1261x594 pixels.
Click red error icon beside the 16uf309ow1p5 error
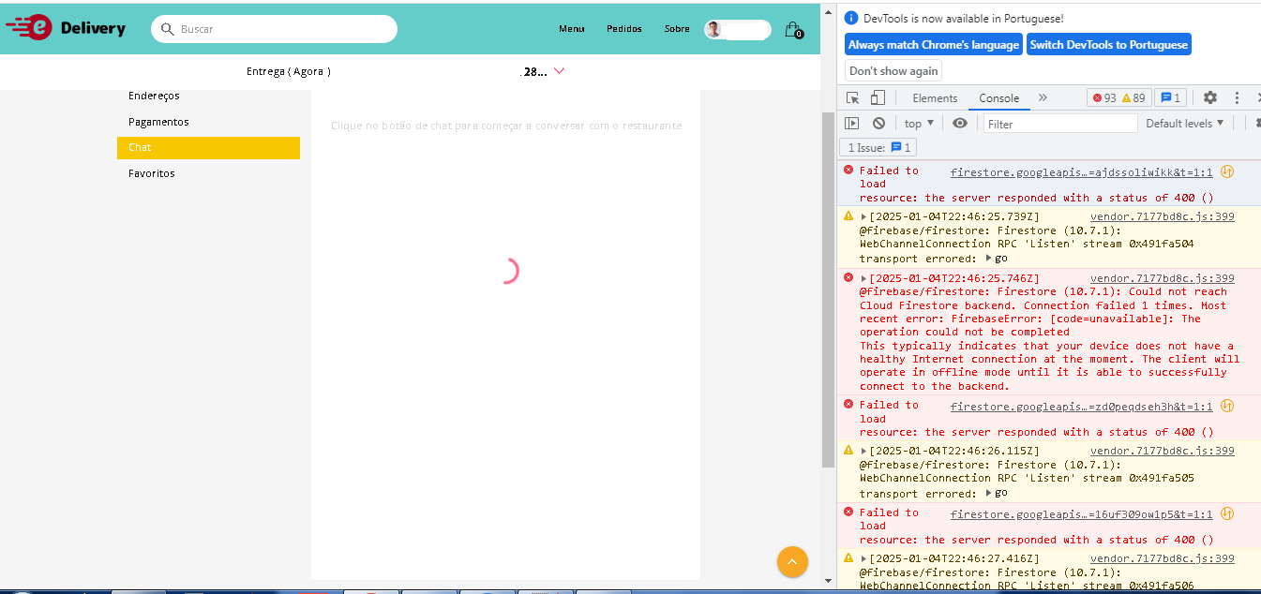848,512
